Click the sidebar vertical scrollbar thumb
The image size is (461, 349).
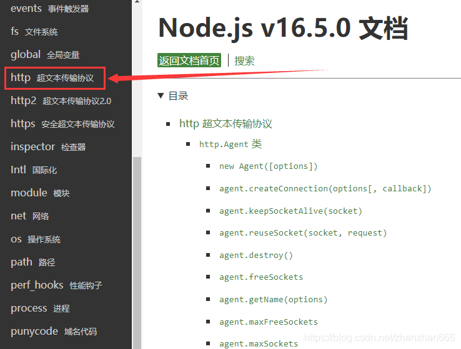[137, 253]
